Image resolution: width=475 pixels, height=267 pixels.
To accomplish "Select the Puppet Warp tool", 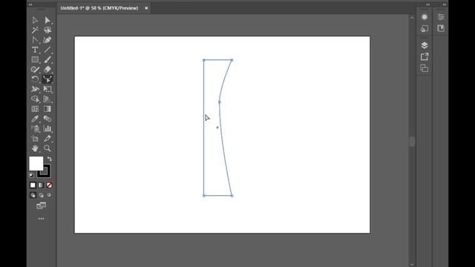I will [x=35, y=89].
